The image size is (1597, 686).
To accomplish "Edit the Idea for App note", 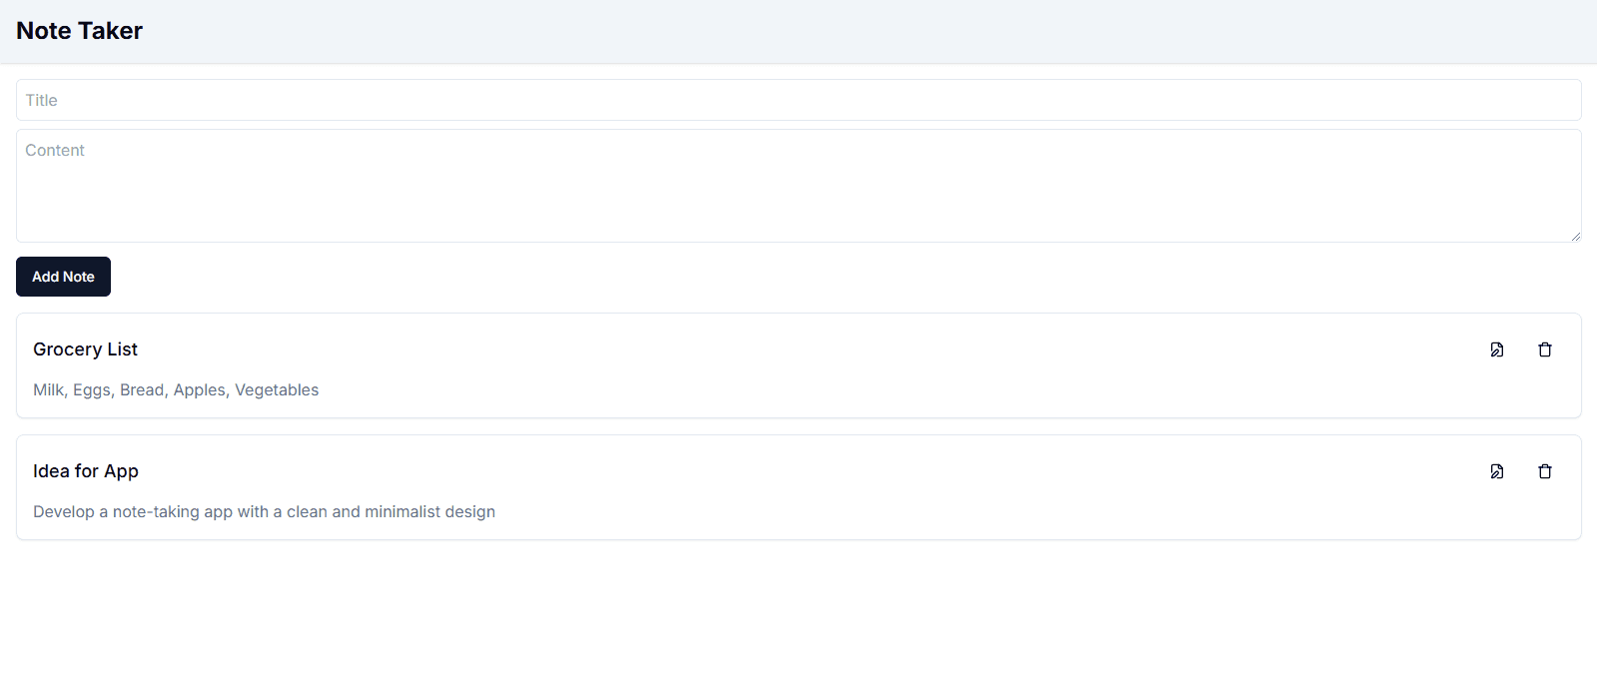I will pos(1496,471).
